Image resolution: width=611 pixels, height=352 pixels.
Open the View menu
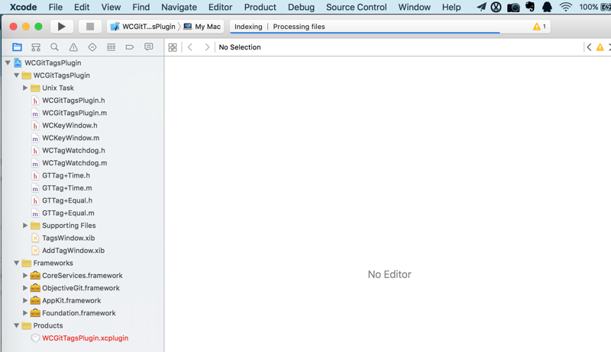(111, 7)
